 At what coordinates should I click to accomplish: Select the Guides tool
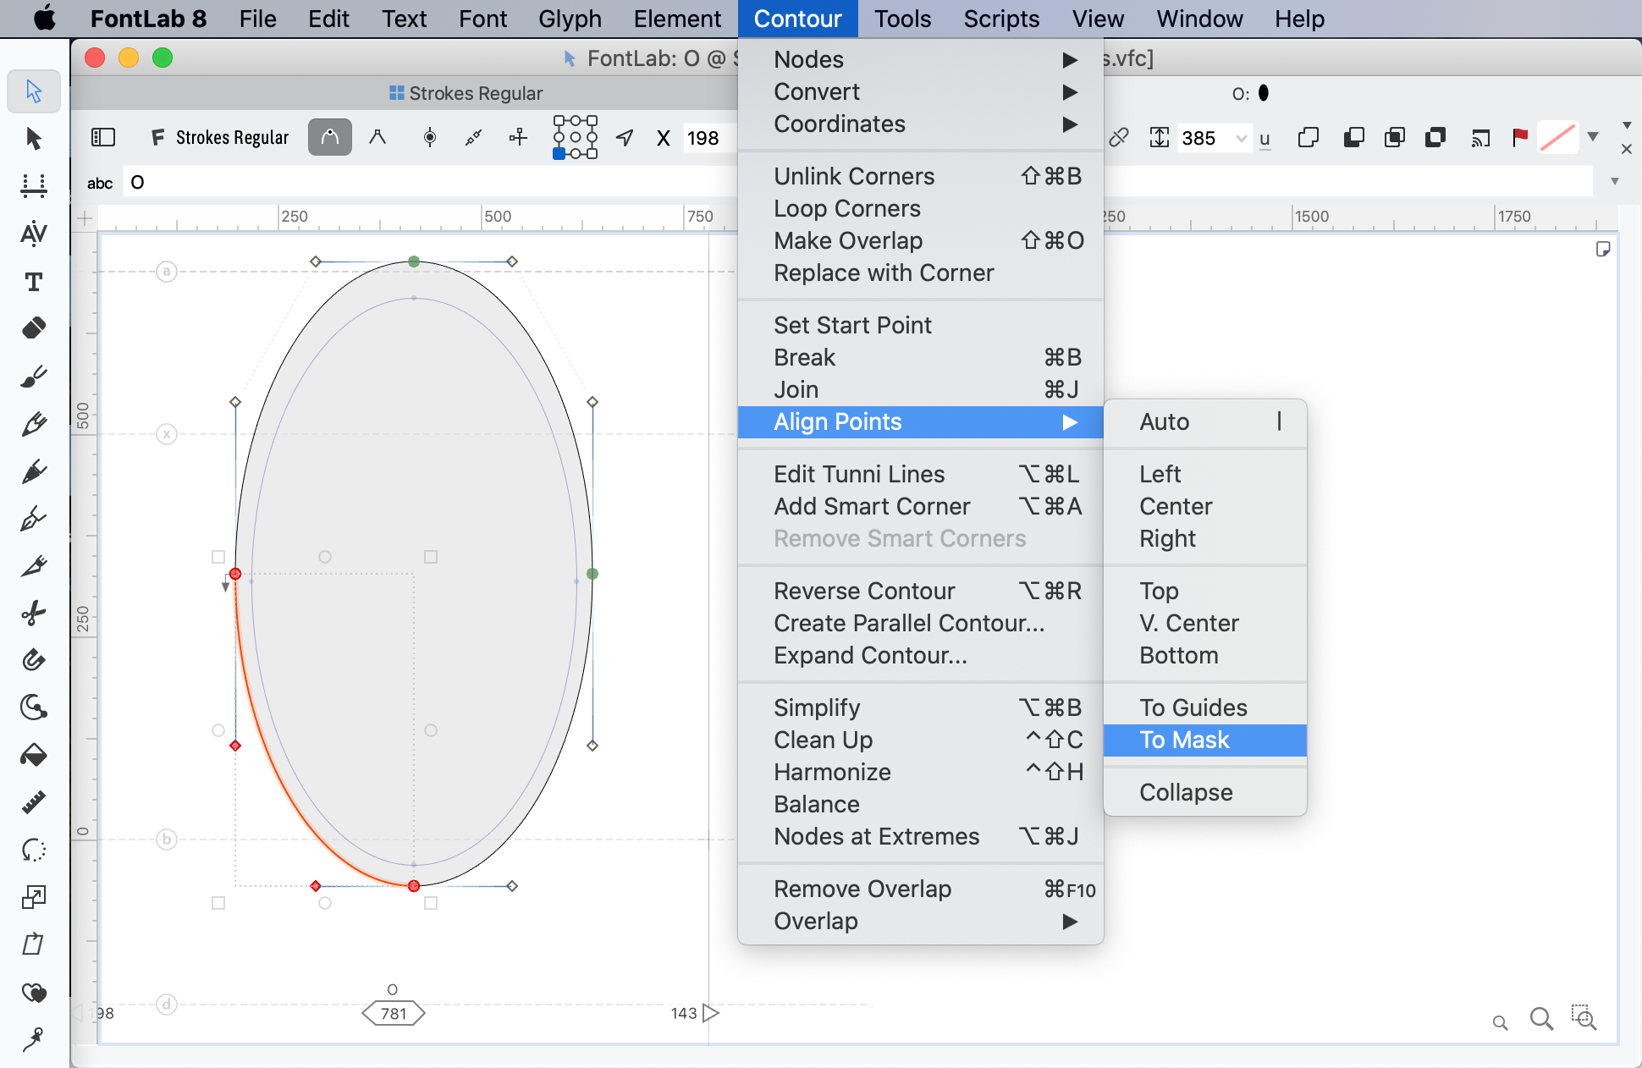[x=34, y=185]
